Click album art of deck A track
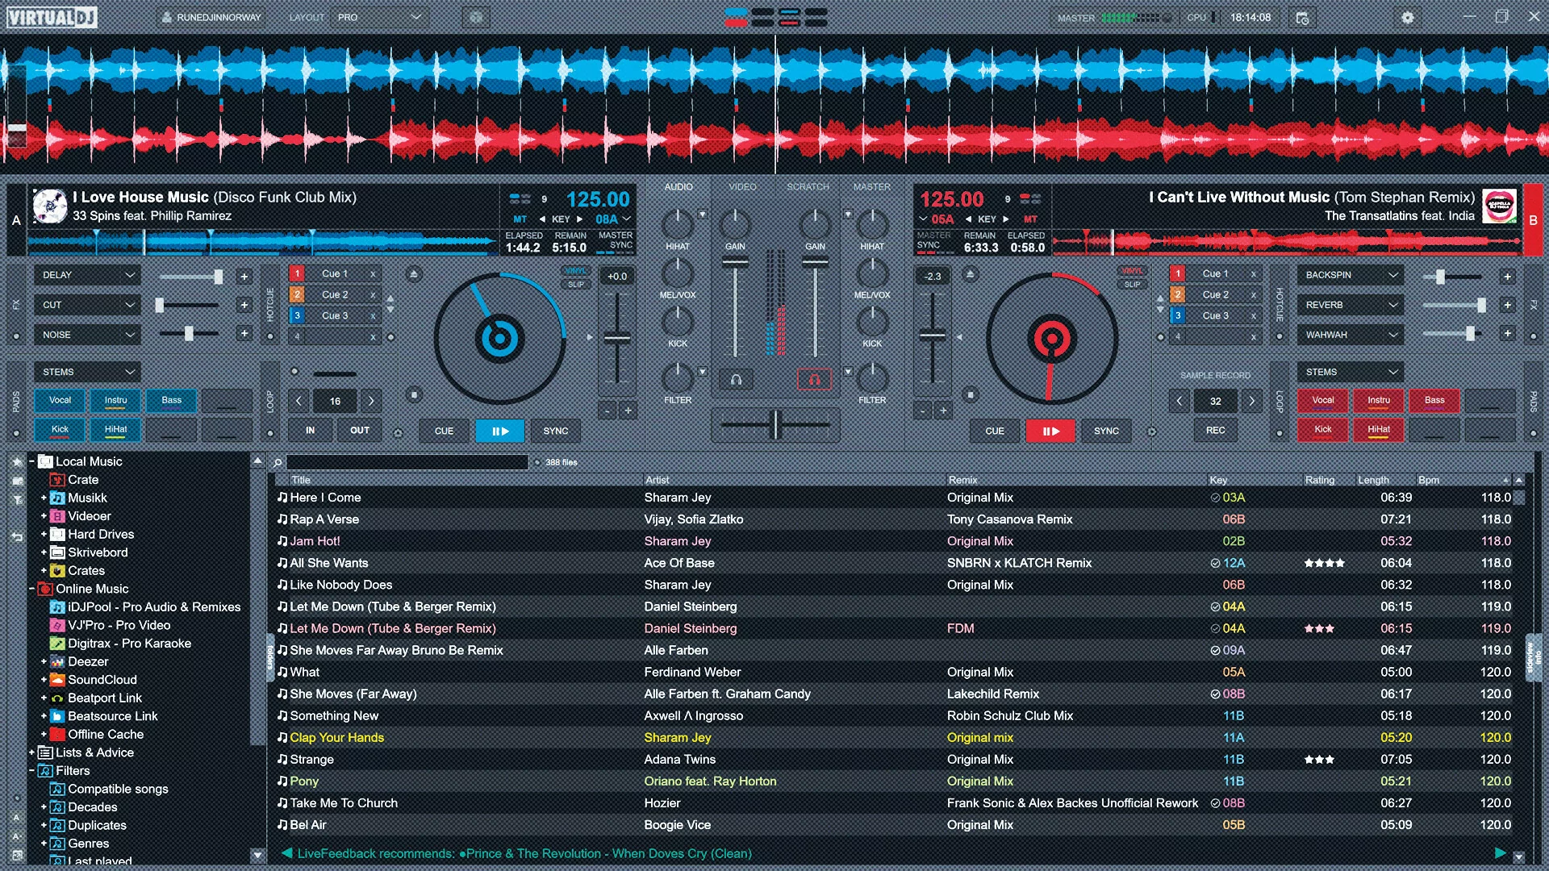 click(x=50, y=206)
